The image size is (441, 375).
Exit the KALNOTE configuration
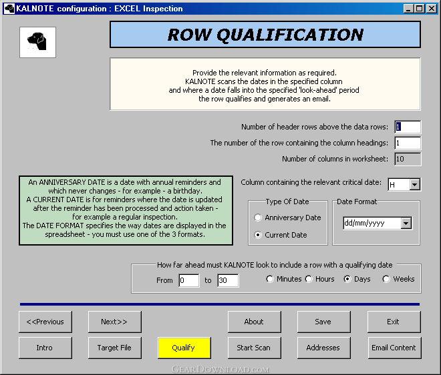pyautogui.click(x=394, y=322)
